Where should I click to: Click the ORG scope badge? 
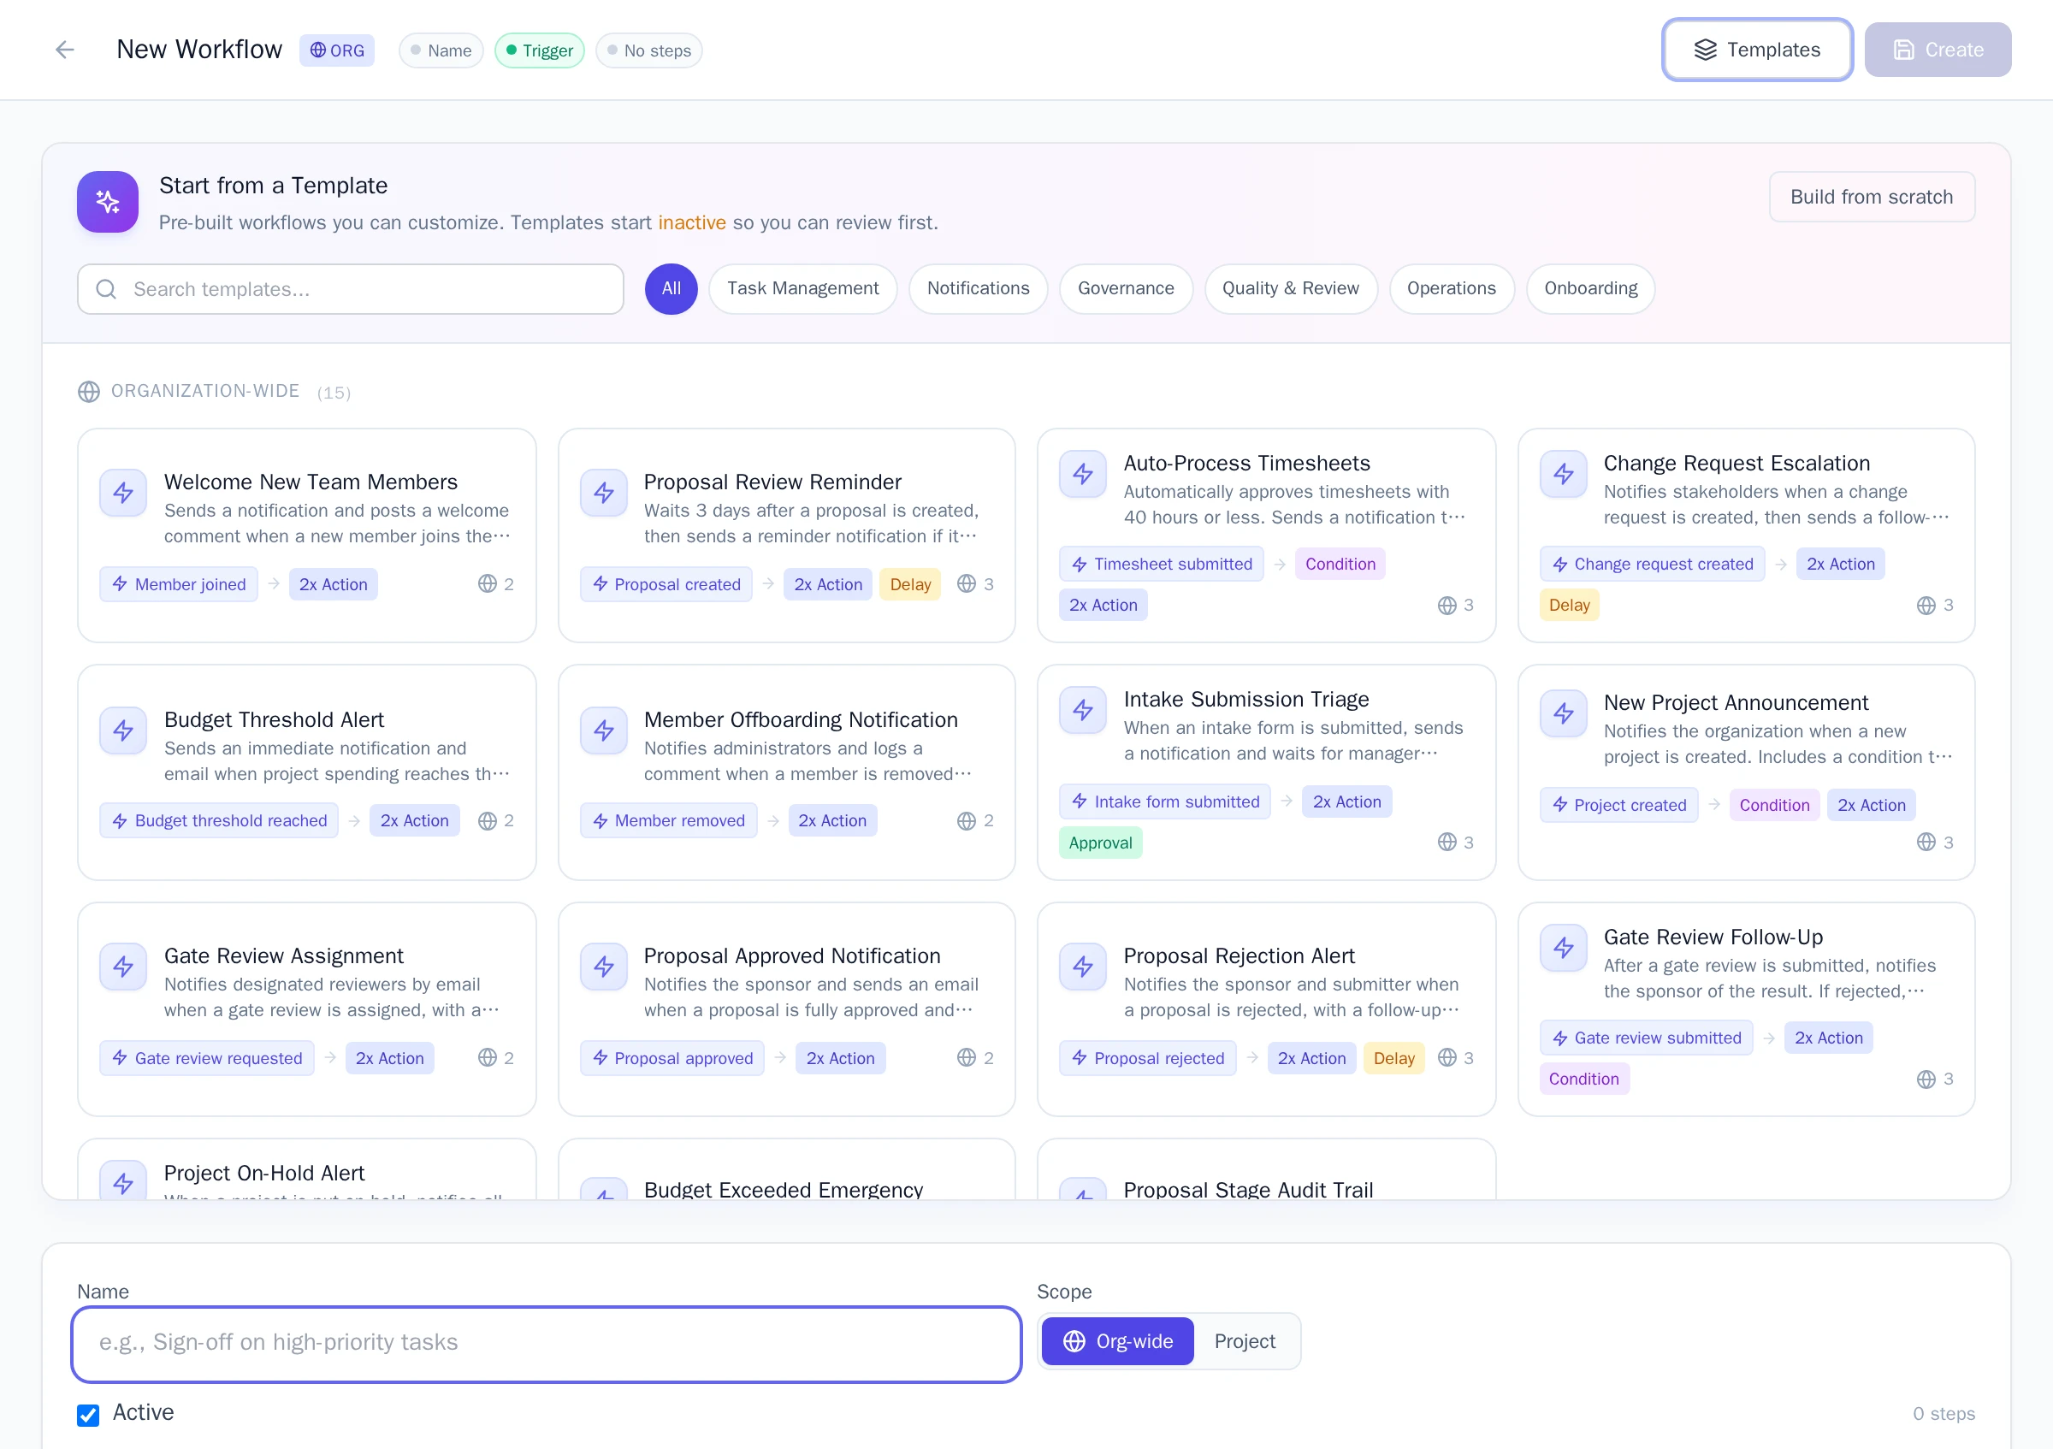(x=337, y=51)
